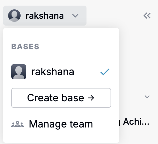The height and width of the screenshot is (144, 158).
Task: Click the Manage team people icon
Action: pyautogui.click(x=17, y=124)
